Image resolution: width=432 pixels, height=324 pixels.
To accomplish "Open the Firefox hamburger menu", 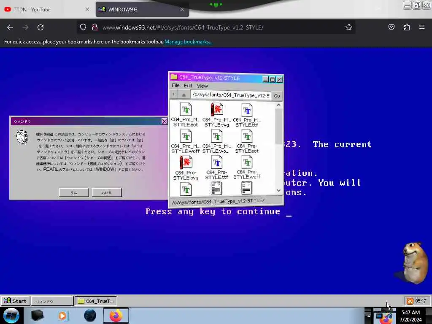I will [x=422, y=27].
